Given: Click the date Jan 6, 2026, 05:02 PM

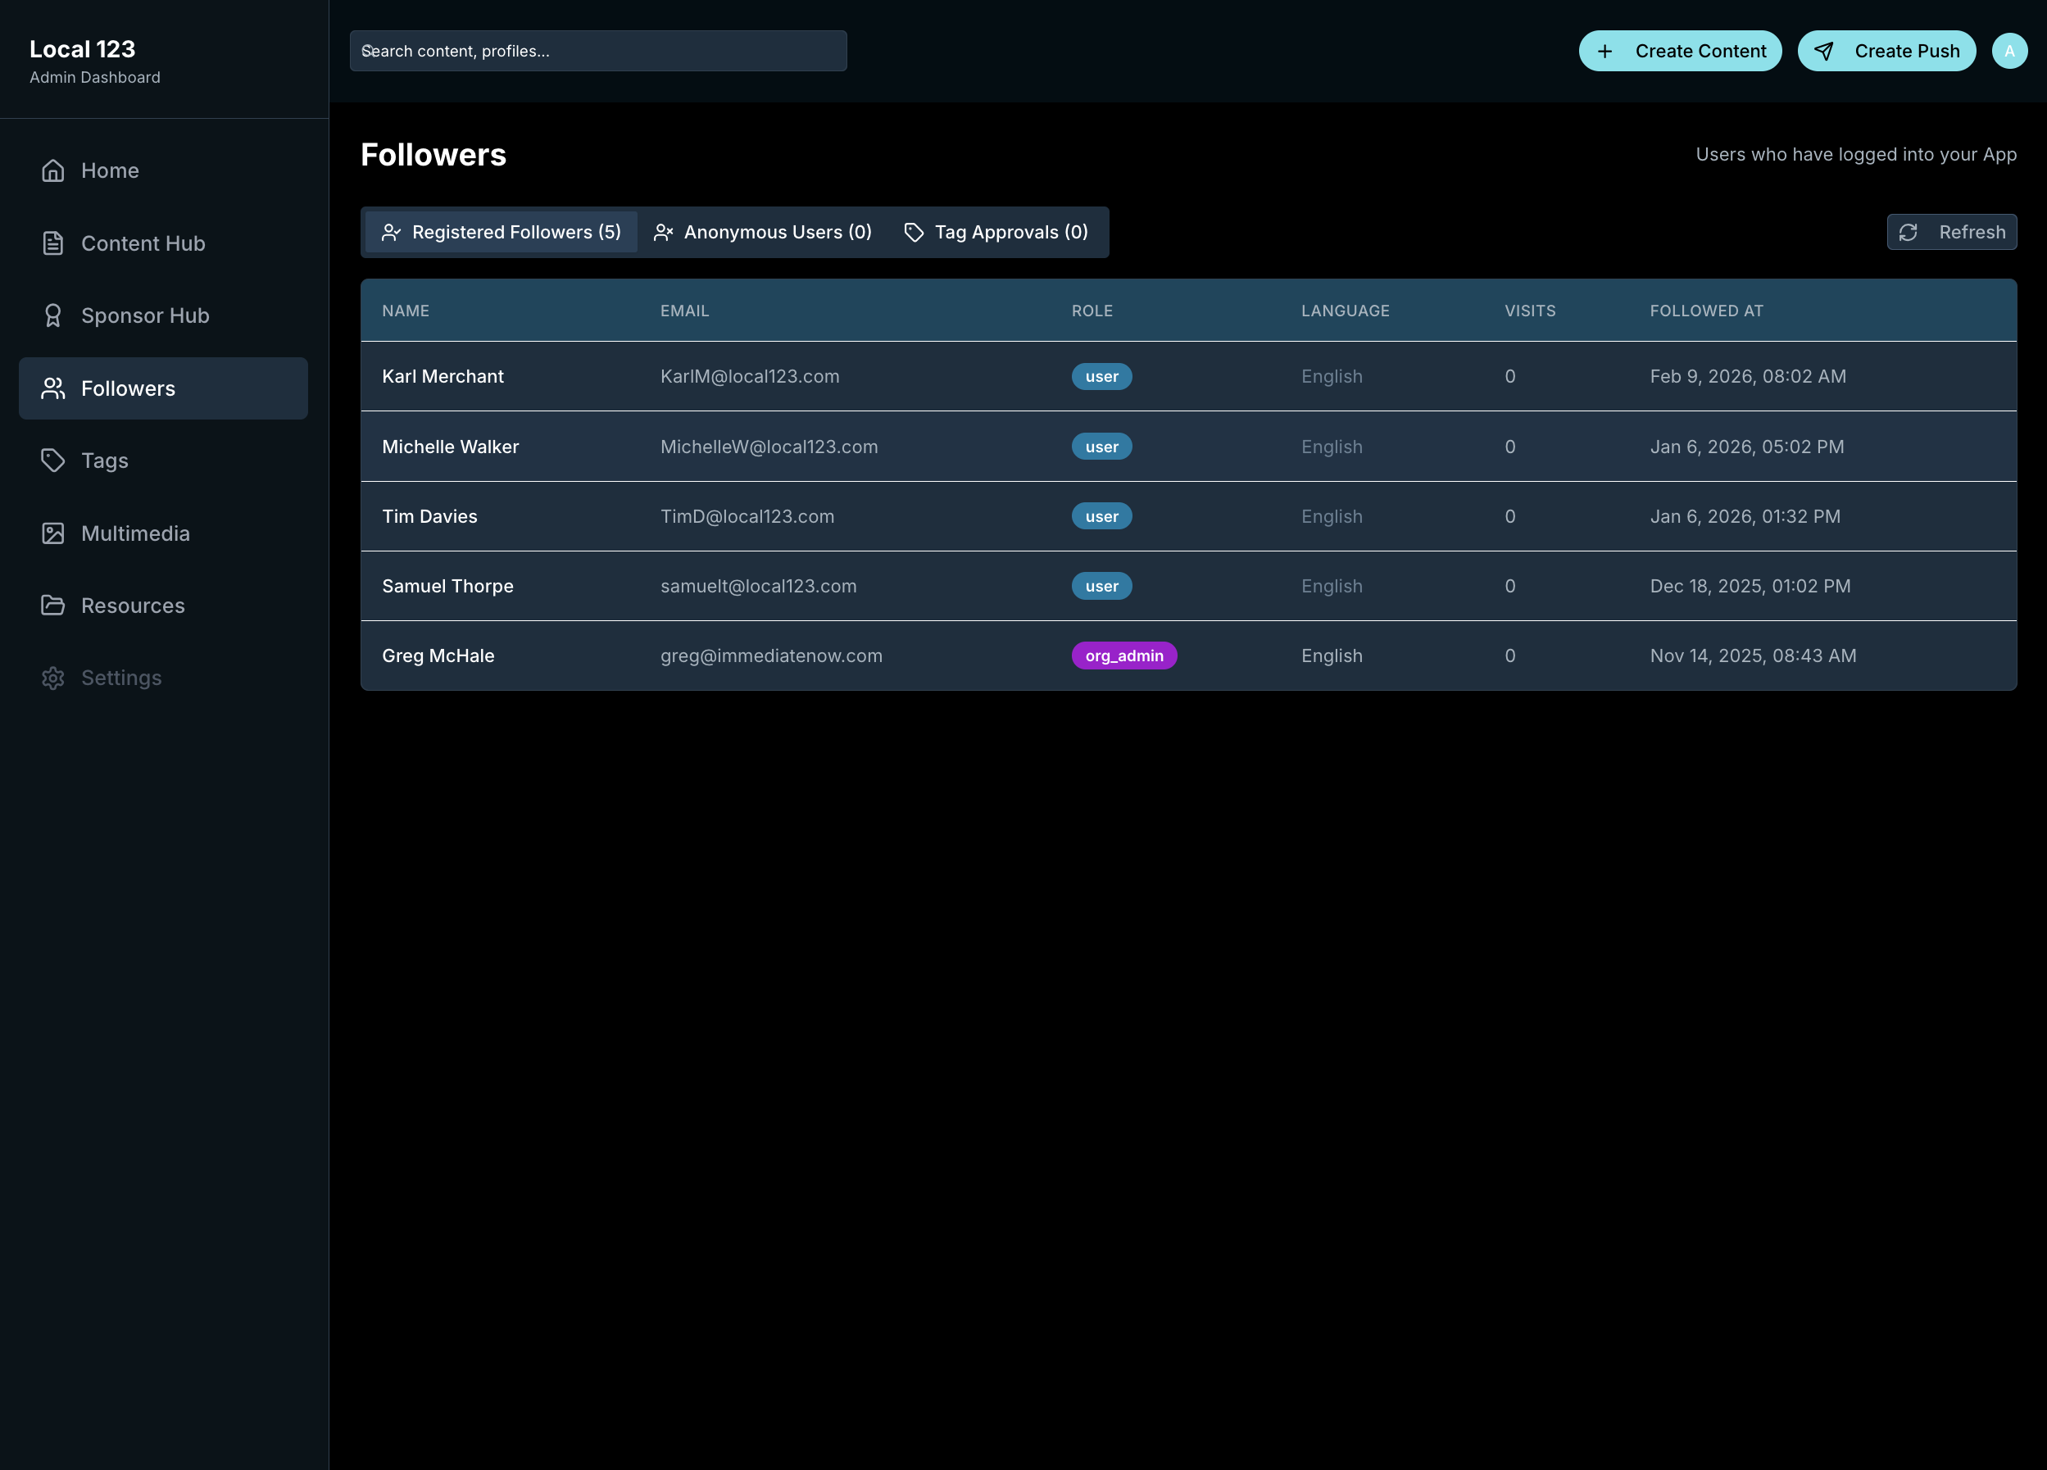Looking at the screenshot, I should click(1746, 447).
